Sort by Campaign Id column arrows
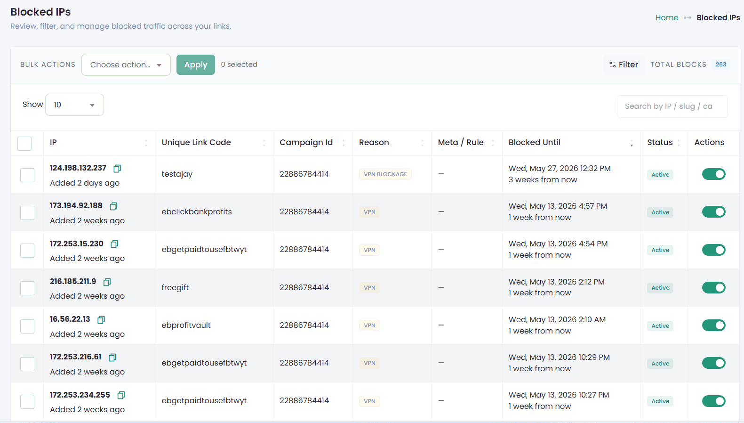 344,143
